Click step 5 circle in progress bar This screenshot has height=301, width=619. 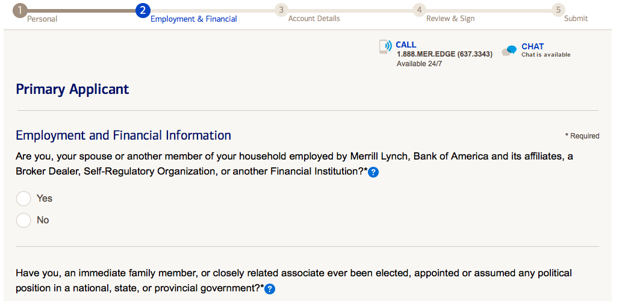pos(558,10)
